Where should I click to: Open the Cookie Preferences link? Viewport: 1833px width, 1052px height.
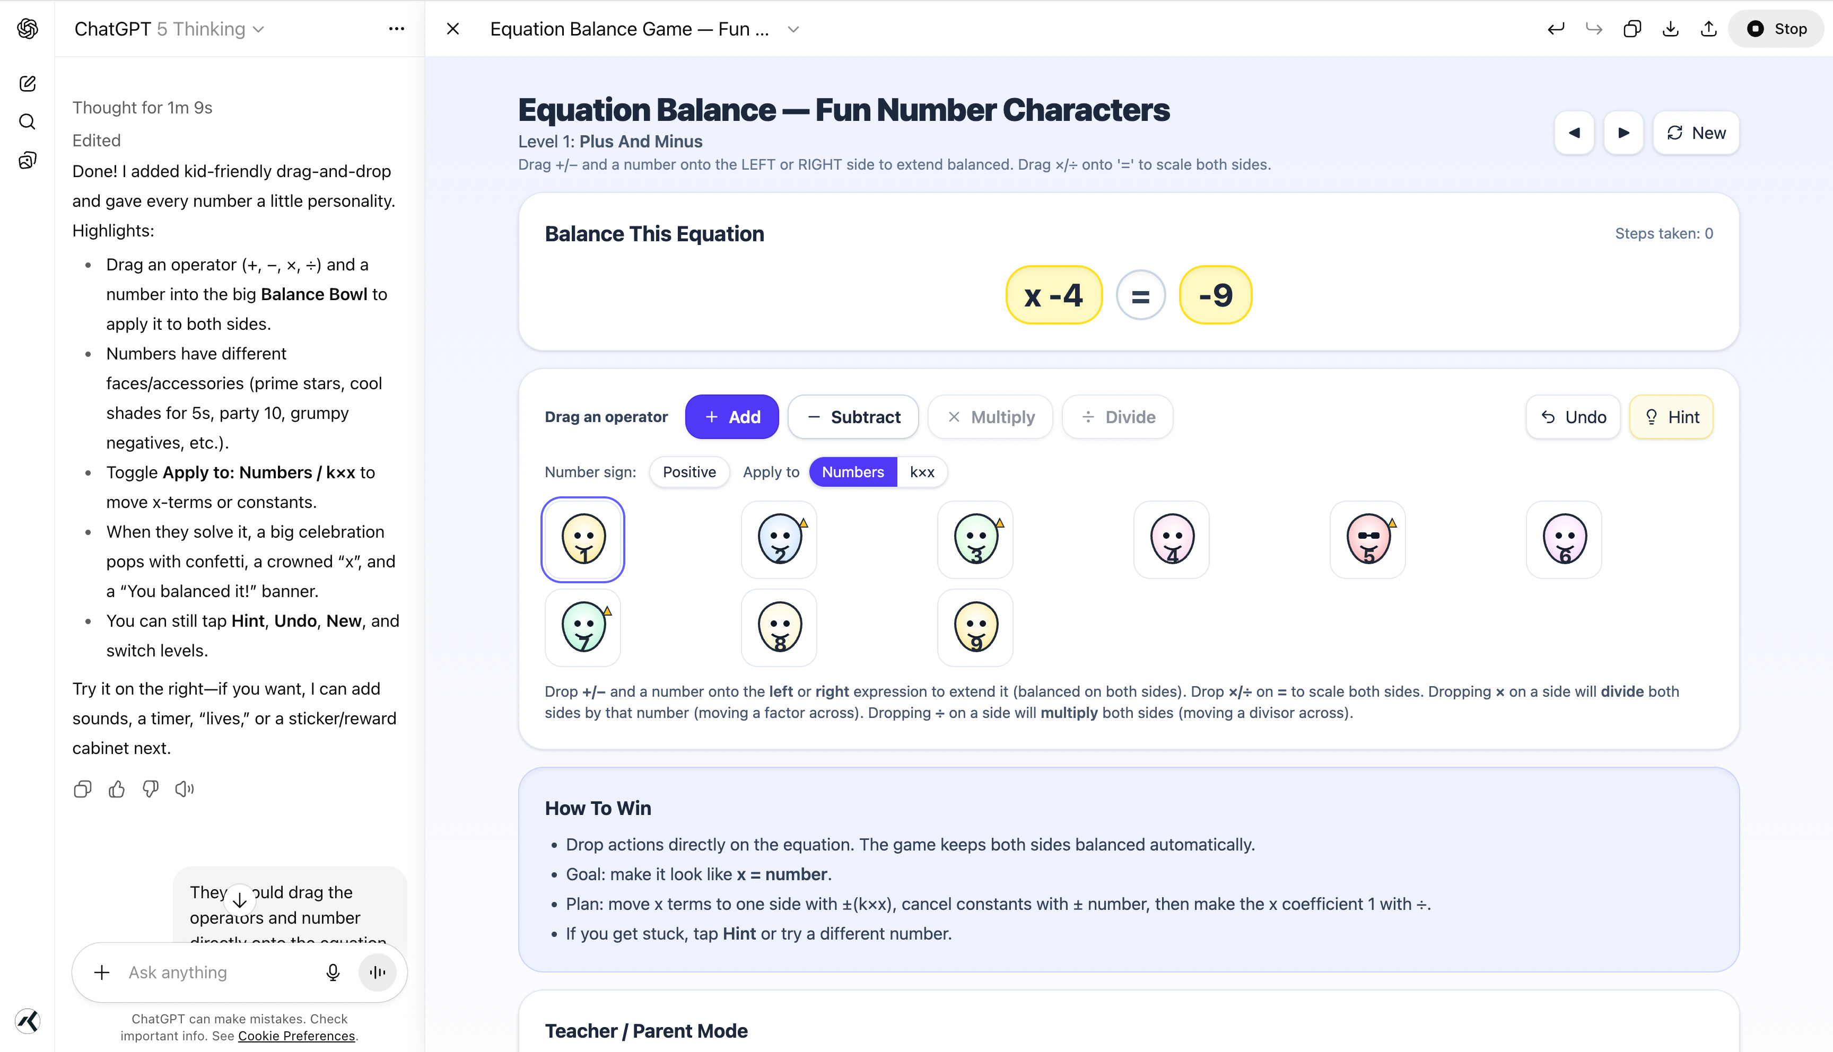(x=296, y=1036)
